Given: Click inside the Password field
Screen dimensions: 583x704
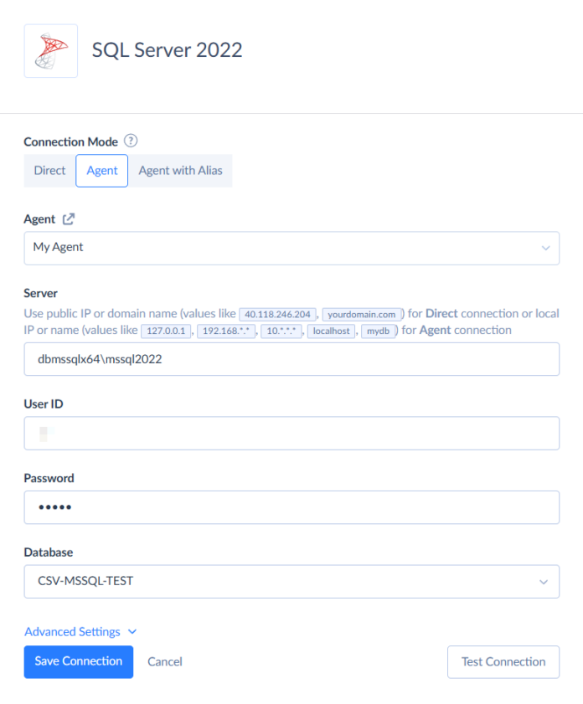Looking at the screenshot, I should (x=291, y=507).
